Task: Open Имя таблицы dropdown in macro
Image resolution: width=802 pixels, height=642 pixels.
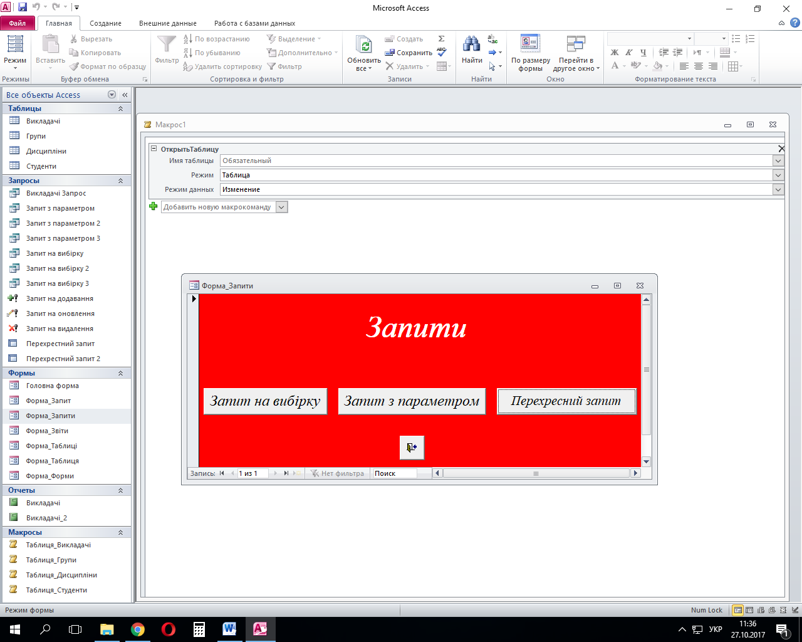Action: [x=778, y=160]
